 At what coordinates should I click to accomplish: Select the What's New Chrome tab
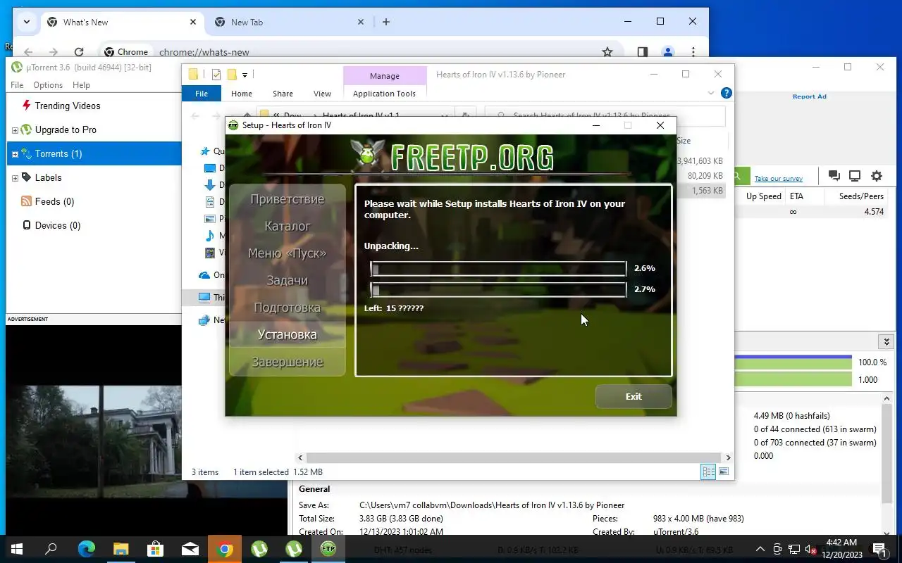point(121,22)
